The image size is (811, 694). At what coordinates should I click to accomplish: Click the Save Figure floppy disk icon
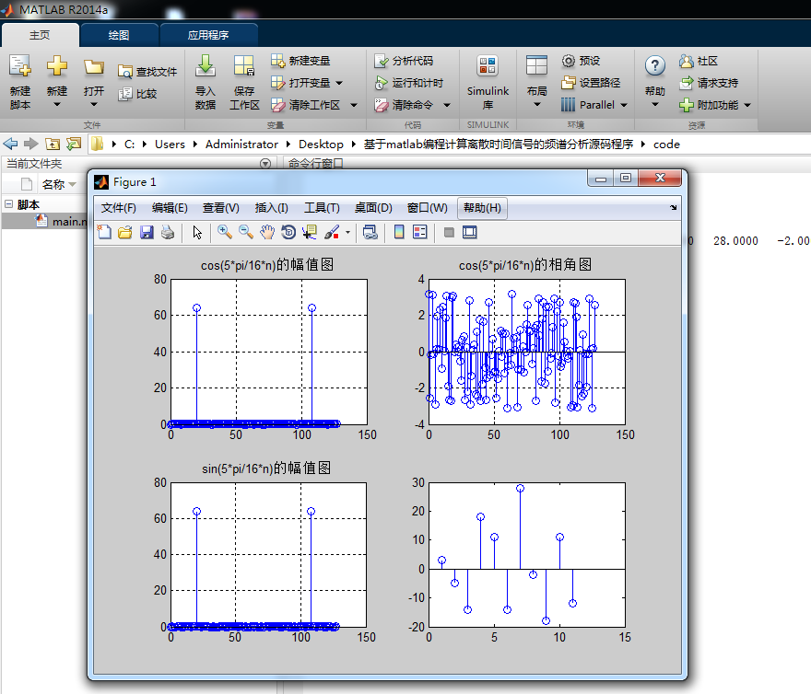147,233
